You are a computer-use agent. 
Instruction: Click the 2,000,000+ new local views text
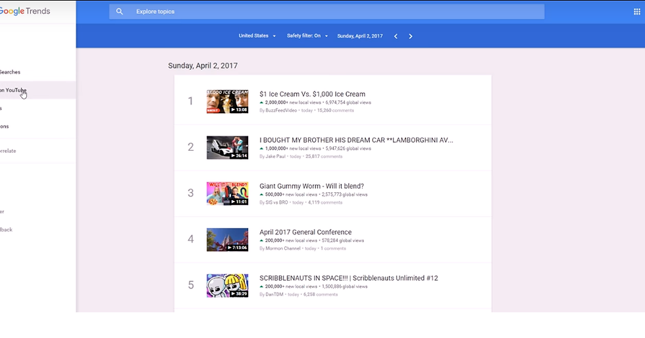tap(293, 103)
